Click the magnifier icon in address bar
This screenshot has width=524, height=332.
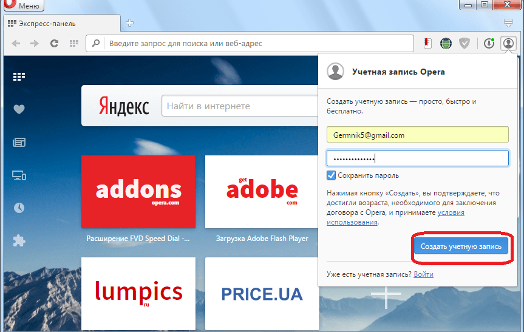(96, 43)
